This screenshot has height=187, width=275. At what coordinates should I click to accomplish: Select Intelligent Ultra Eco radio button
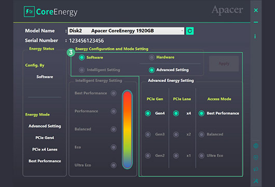pos(114,165)
